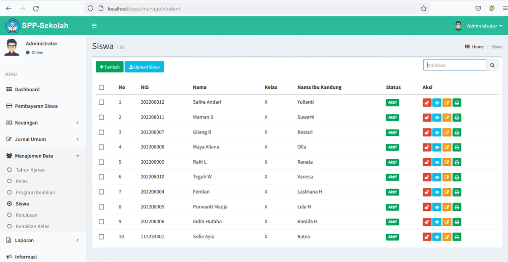
Task: Expand the Laporan sidebar menu
Action: [43, 240]
